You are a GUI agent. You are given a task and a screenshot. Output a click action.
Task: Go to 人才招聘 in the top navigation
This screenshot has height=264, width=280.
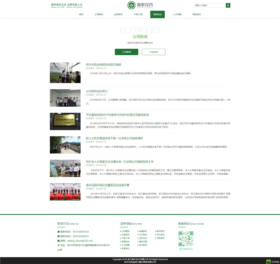(x=177, y=14)
